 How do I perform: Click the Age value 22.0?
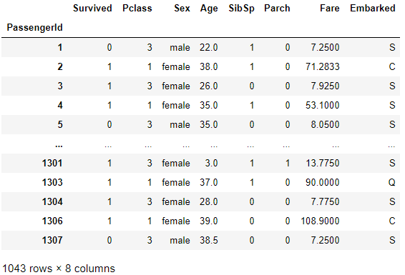(209, 47)
